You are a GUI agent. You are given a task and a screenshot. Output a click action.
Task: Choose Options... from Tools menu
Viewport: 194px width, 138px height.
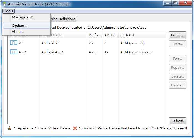click(27, 26)
